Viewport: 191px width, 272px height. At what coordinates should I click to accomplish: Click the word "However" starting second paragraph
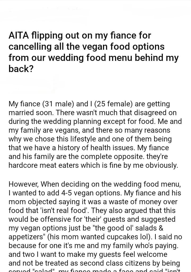(24, 184)
